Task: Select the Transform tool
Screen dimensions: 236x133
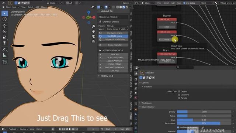Action: point(4,43)
